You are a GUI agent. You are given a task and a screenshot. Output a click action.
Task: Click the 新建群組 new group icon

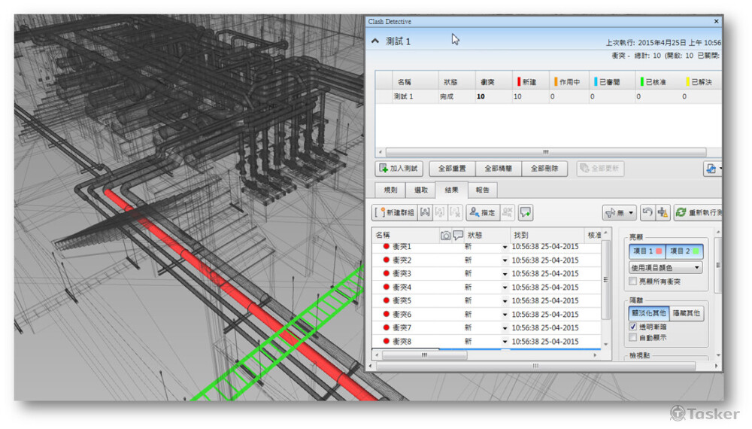pyautogui.click(x=382, y=213)
